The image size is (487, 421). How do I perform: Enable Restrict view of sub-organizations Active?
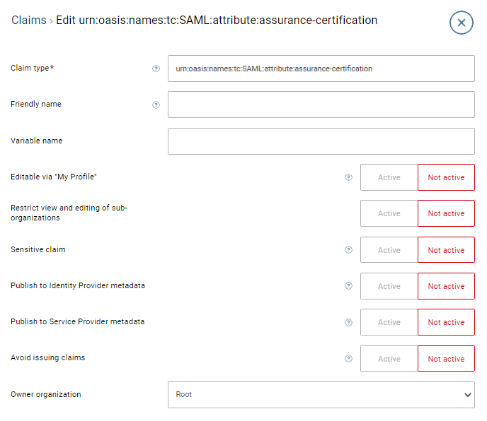click(389, 213)
